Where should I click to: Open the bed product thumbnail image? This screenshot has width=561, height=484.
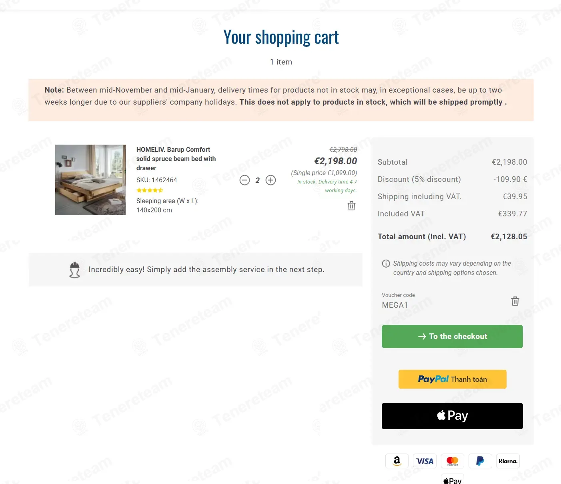(90, 180)
